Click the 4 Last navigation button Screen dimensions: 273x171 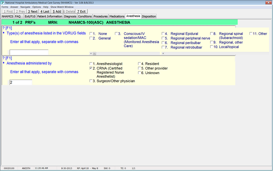[45, 11]
